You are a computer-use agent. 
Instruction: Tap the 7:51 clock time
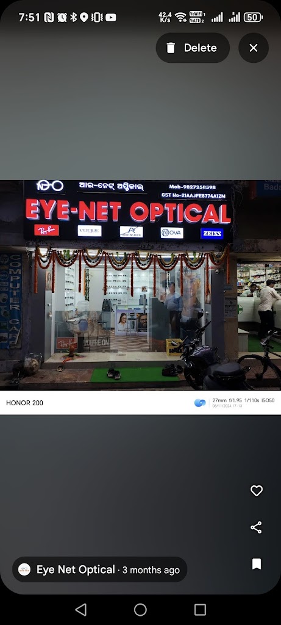[x=29, y=17]
